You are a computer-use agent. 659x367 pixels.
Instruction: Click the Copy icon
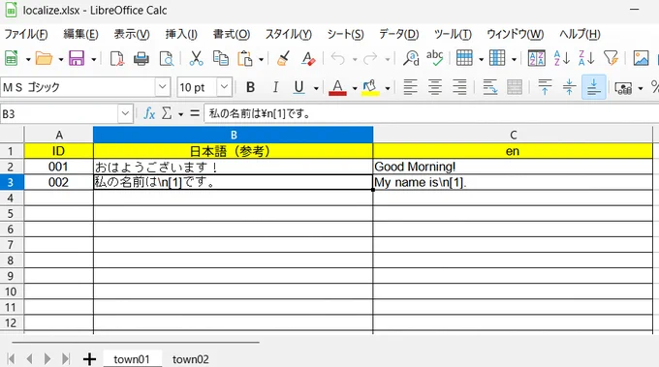221,58
